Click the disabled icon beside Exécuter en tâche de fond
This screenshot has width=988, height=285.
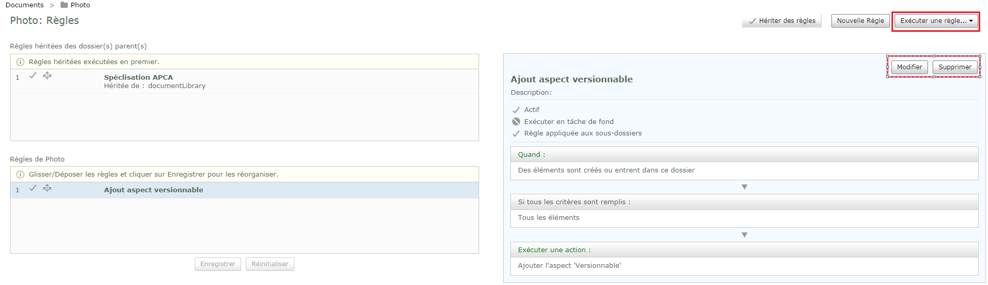(516, 121)
